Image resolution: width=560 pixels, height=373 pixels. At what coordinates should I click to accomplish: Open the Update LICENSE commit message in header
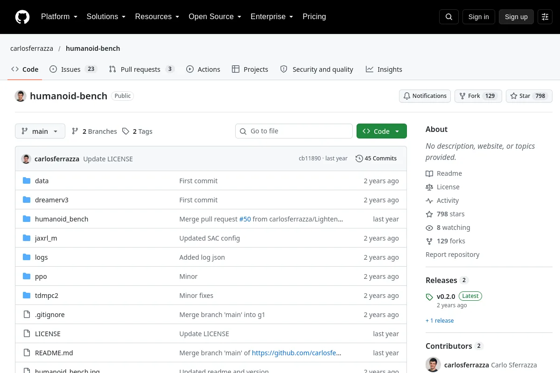click(108, 159)
